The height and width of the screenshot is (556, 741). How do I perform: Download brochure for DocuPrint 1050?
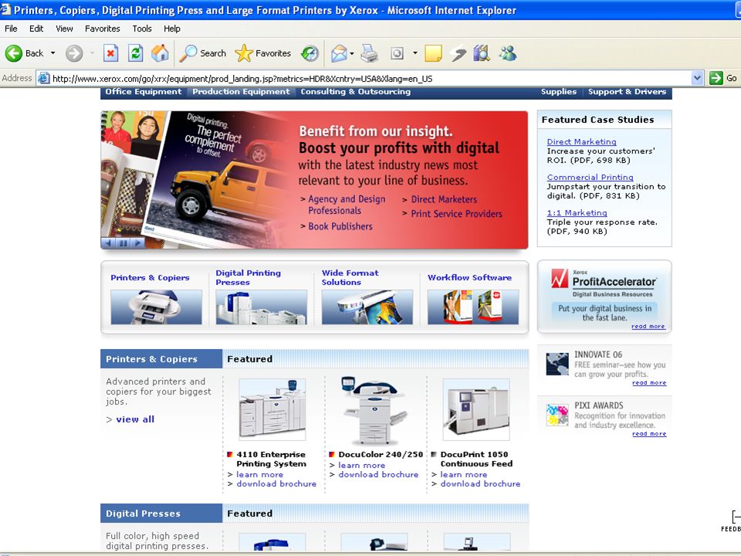(480, 484)
